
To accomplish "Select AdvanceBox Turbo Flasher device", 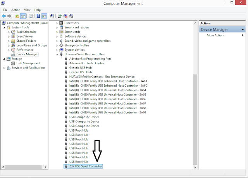I will 87,63.
